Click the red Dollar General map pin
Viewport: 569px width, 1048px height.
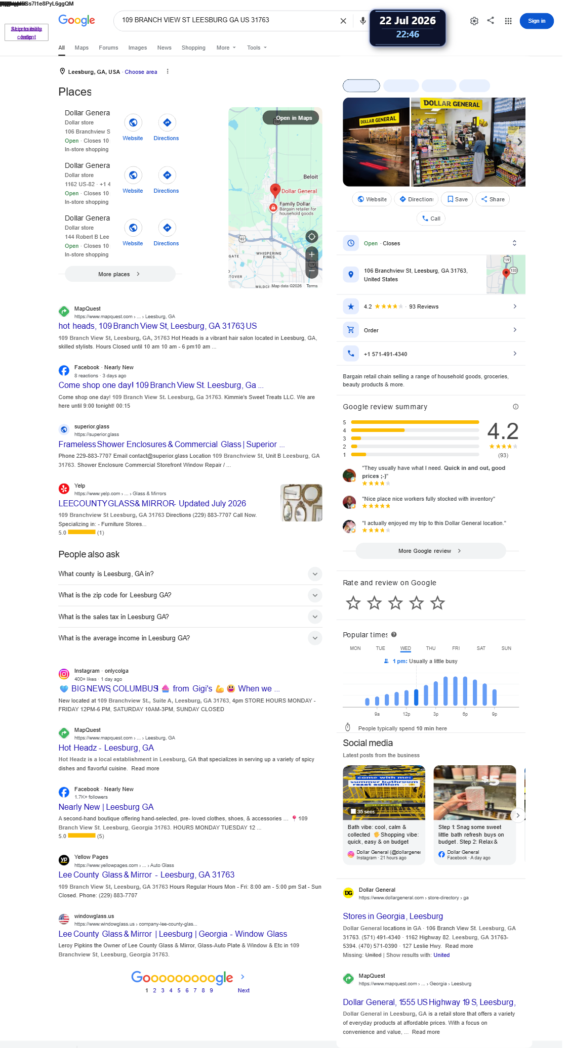pos(275,190)
